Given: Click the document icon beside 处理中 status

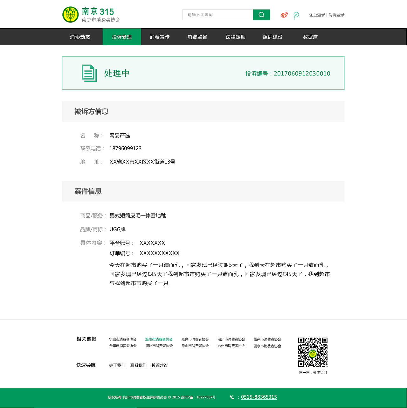Looking at the screenshot, I should (89, 73).
